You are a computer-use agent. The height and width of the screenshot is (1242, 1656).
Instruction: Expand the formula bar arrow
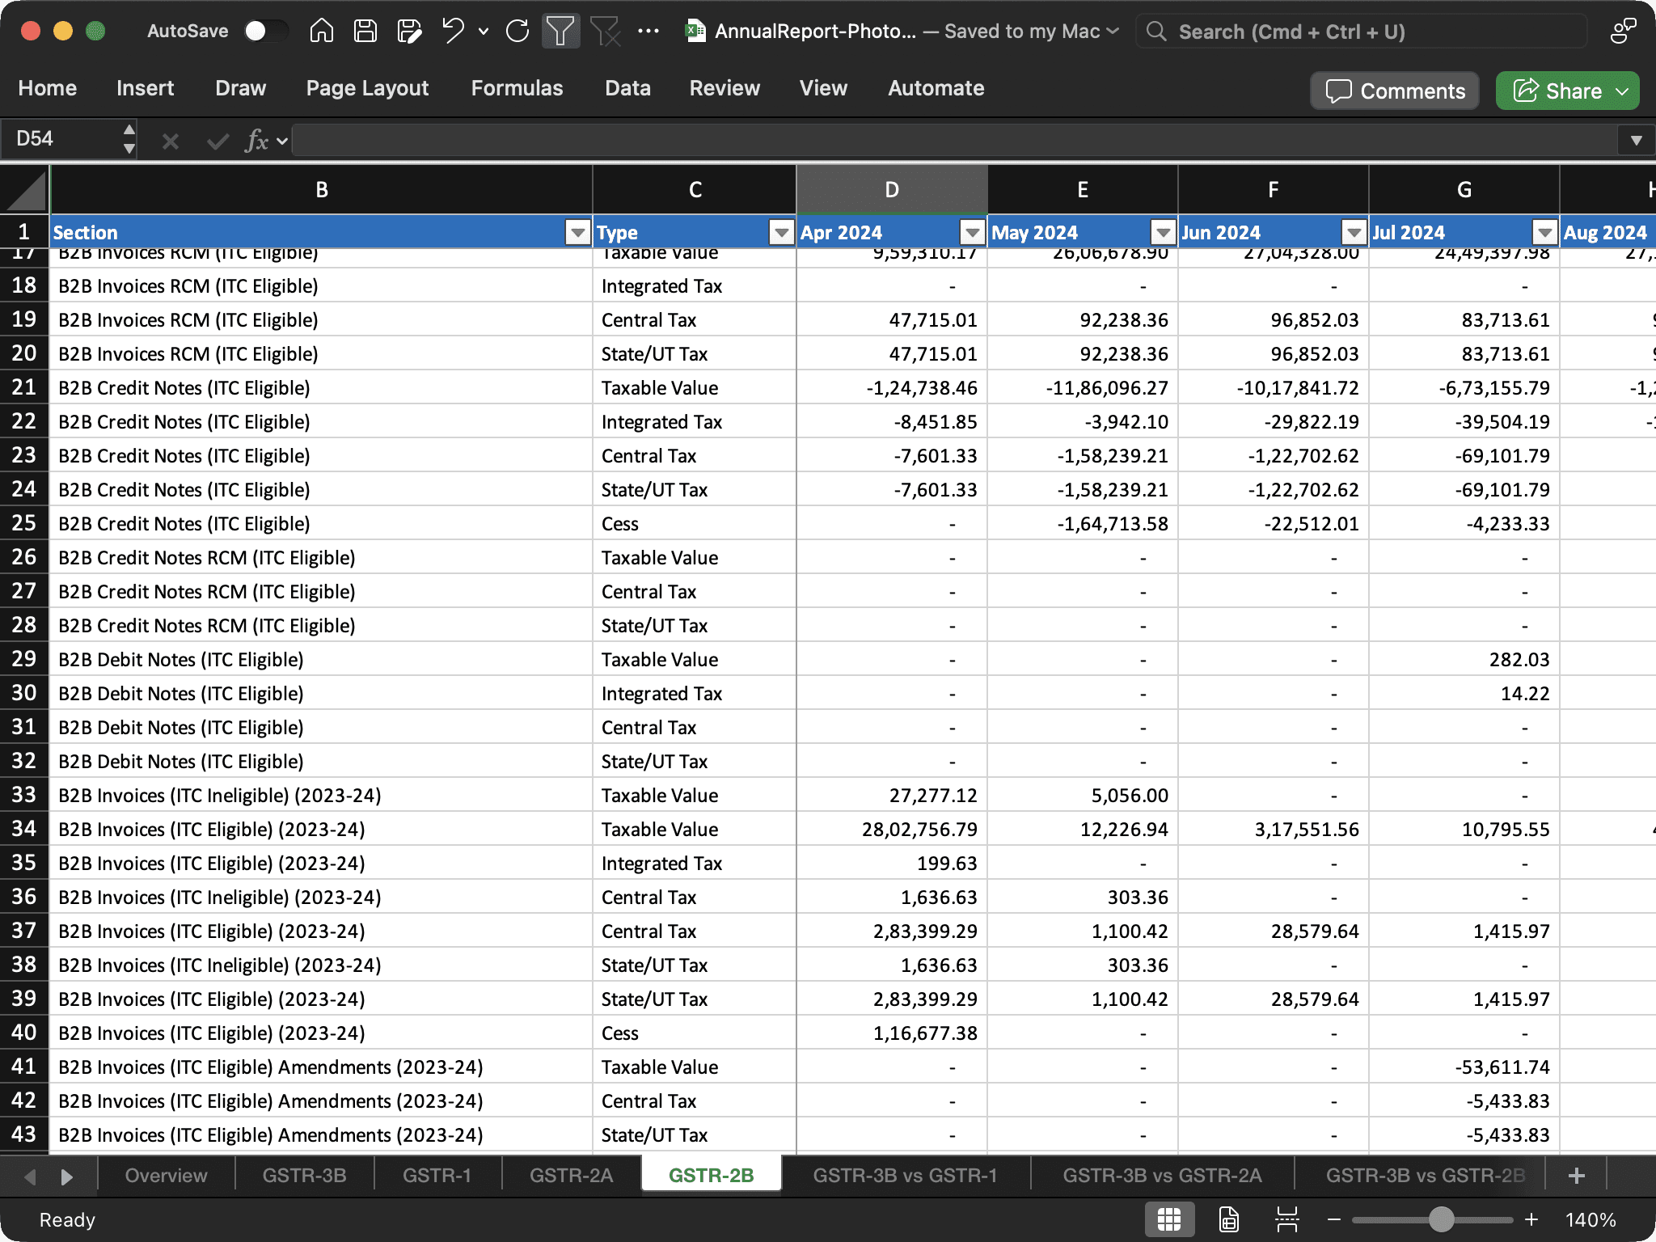click(1636, 140)
